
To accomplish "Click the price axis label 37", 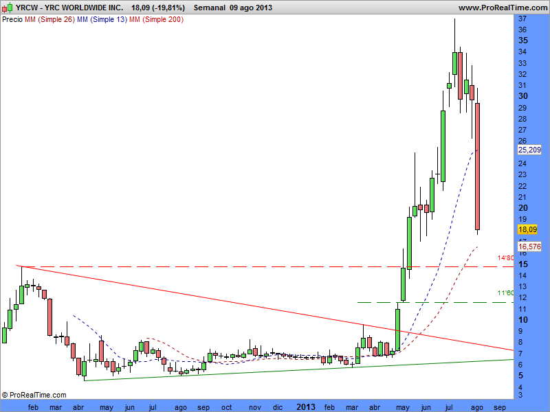I will [x=522, y=19].
